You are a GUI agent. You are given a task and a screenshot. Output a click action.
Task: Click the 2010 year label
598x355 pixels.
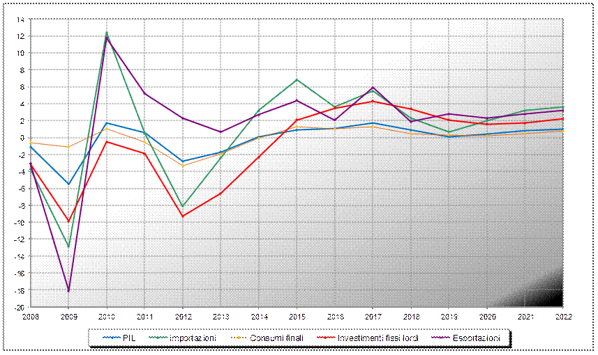tap(106, 317)
